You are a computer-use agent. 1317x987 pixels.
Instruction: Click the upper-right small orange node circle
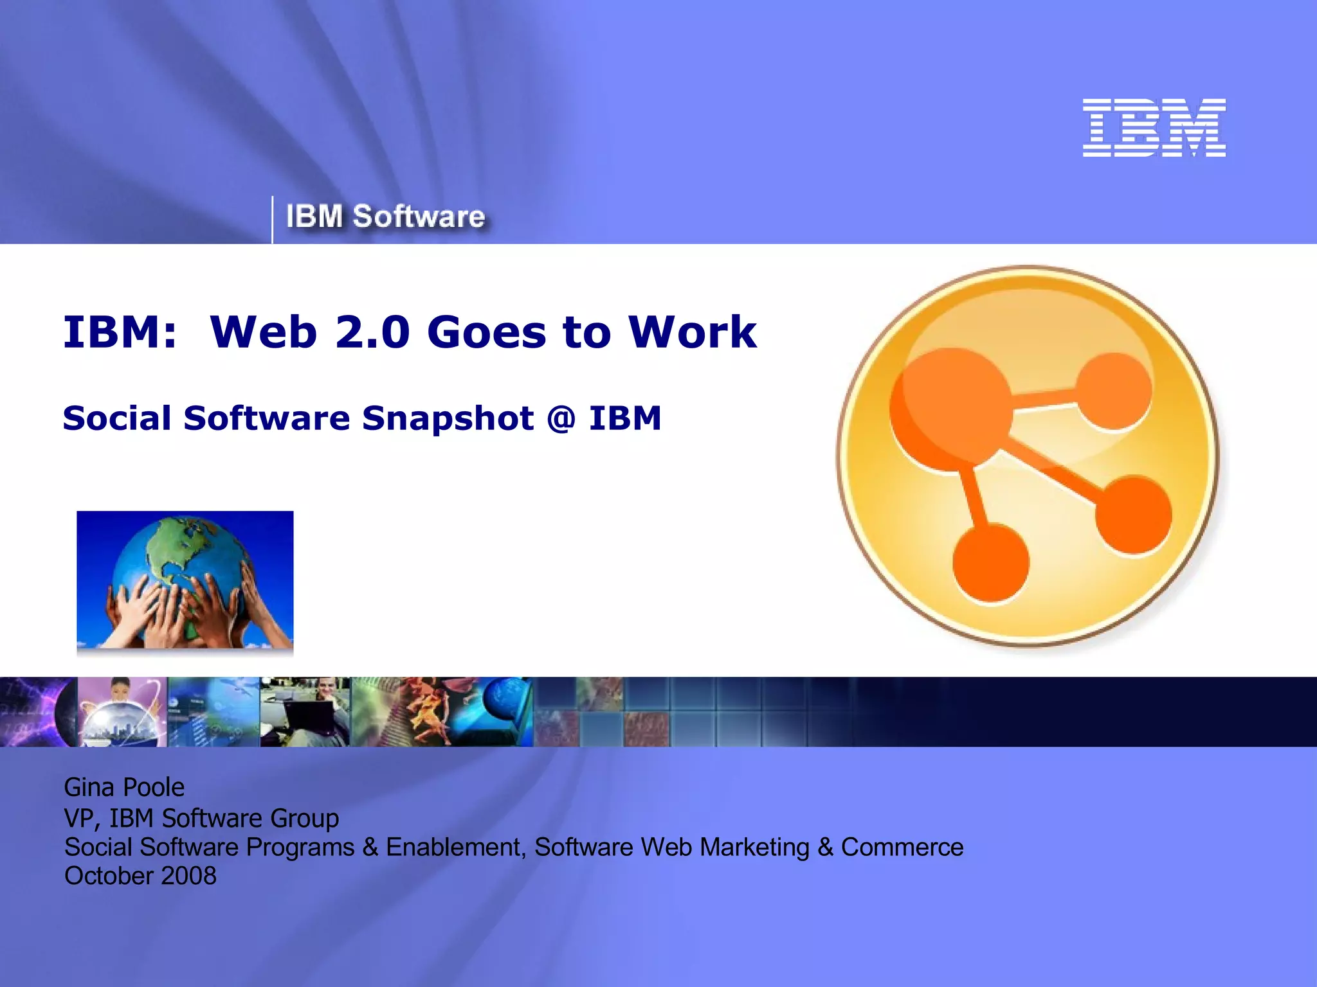tap(1114, 391)
